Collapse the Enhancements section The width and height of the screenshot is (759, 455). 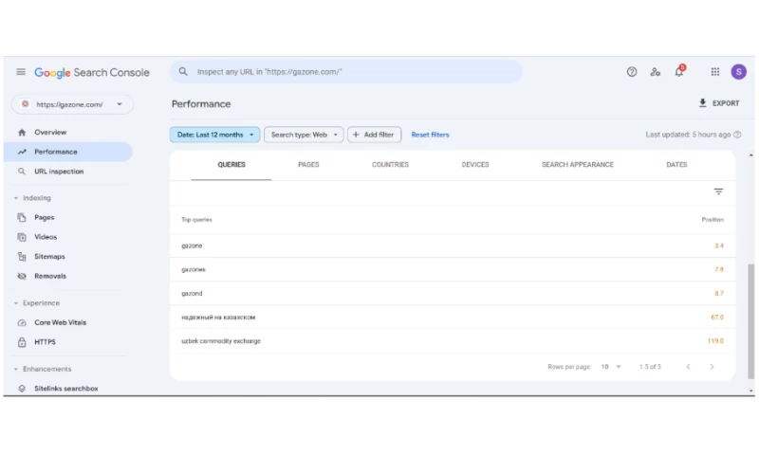click(x=16, y=369)
